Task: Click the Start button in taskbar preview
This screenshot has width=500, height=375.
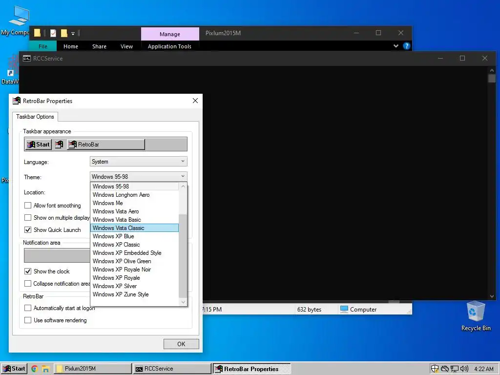Action: pyautogui.click(x=38, y=145)
